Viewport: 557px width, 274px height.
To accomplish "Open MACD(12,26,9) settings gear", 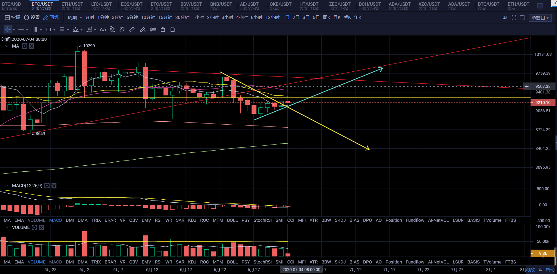I will pos(47,186).
